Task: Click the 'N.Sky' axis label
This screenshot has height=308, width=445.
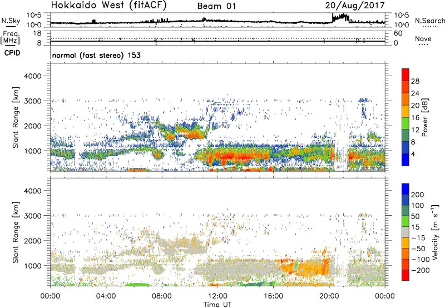Action: point(11,21)
